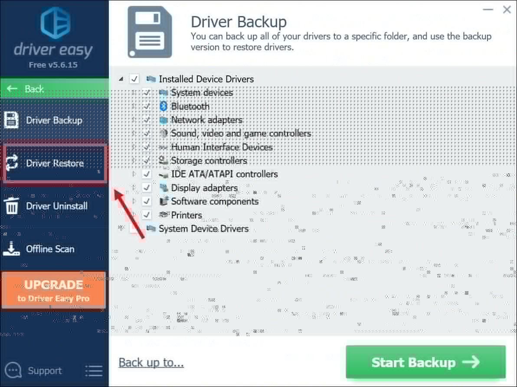Image resolution: width=517 pixels, height=387 pixels.
Task: Uncheck the System devices checkbox
Action: 147,93
